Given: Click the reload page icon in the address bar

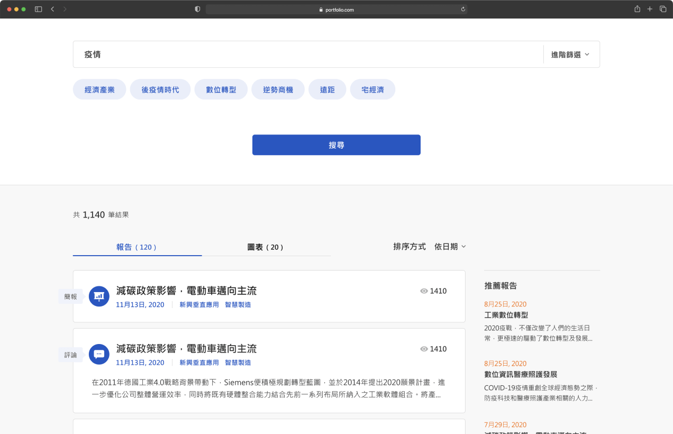Looking at the screenshot, I should [463, 10].
